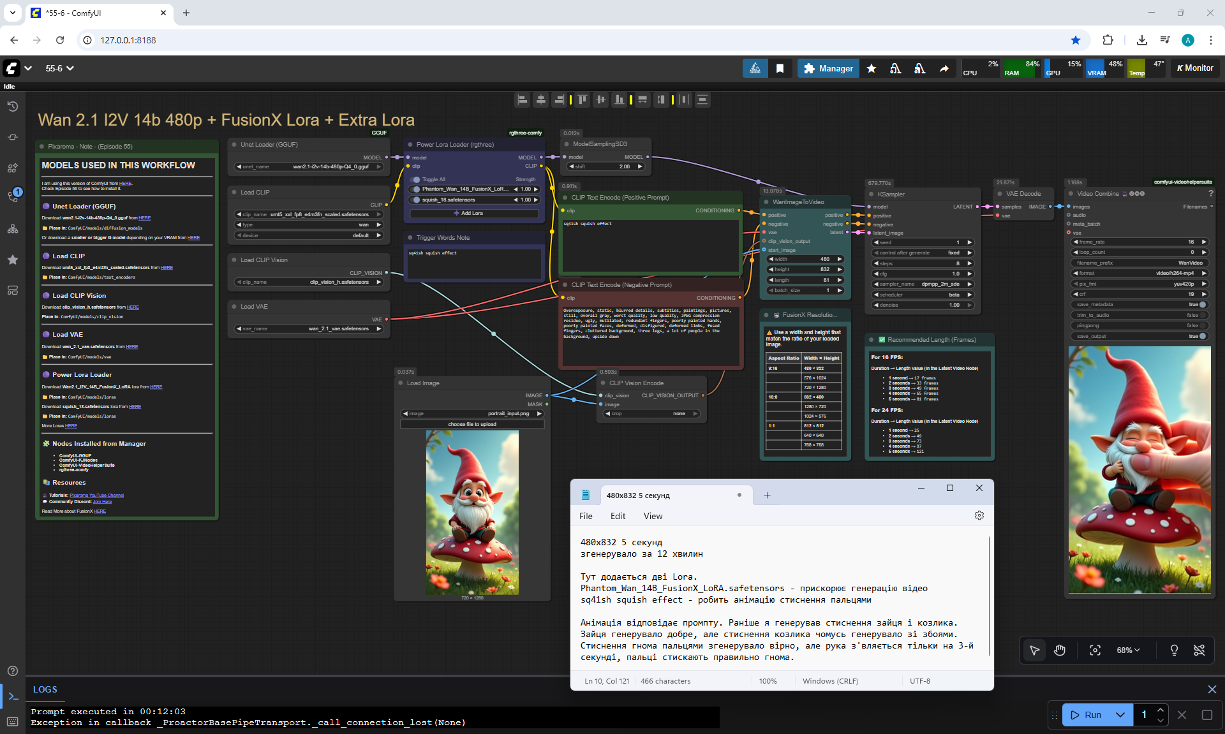
Task: Open the View menu in Notepad
Action: (x=652, y=516)
